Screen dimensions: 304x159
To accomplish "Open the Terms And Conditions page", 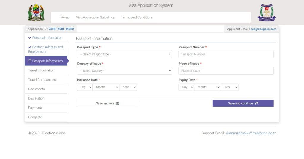I will (x=137, y=18).
